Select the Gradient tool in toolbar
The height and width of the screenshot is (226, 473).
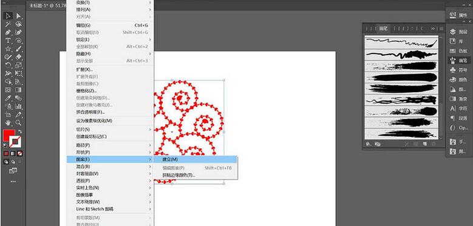coord(18,90)
